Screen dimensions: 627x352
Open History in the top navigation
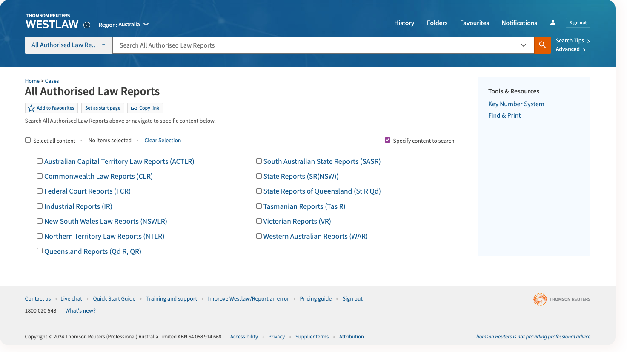(x=404, y=23)
